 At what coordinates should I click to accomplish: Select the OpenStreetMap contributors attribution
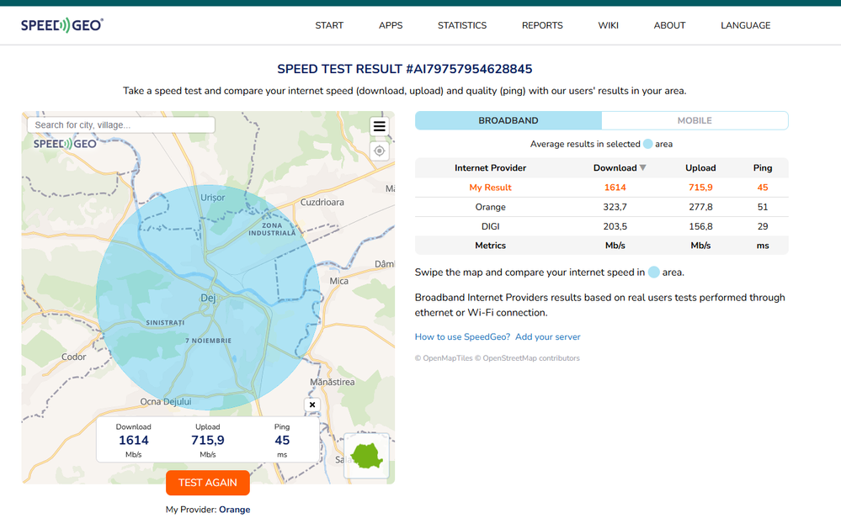527,358
